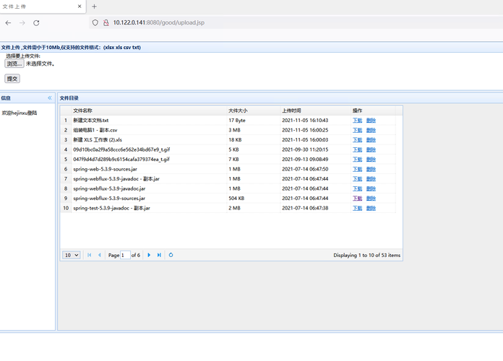This screenshot has width=503, height=361.
Task: Click the 文件目录 panel title
Action: pos(69,98)
